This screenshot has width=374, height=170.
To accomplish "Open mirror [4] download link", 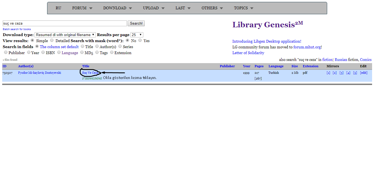I will (x=348, y=73).
